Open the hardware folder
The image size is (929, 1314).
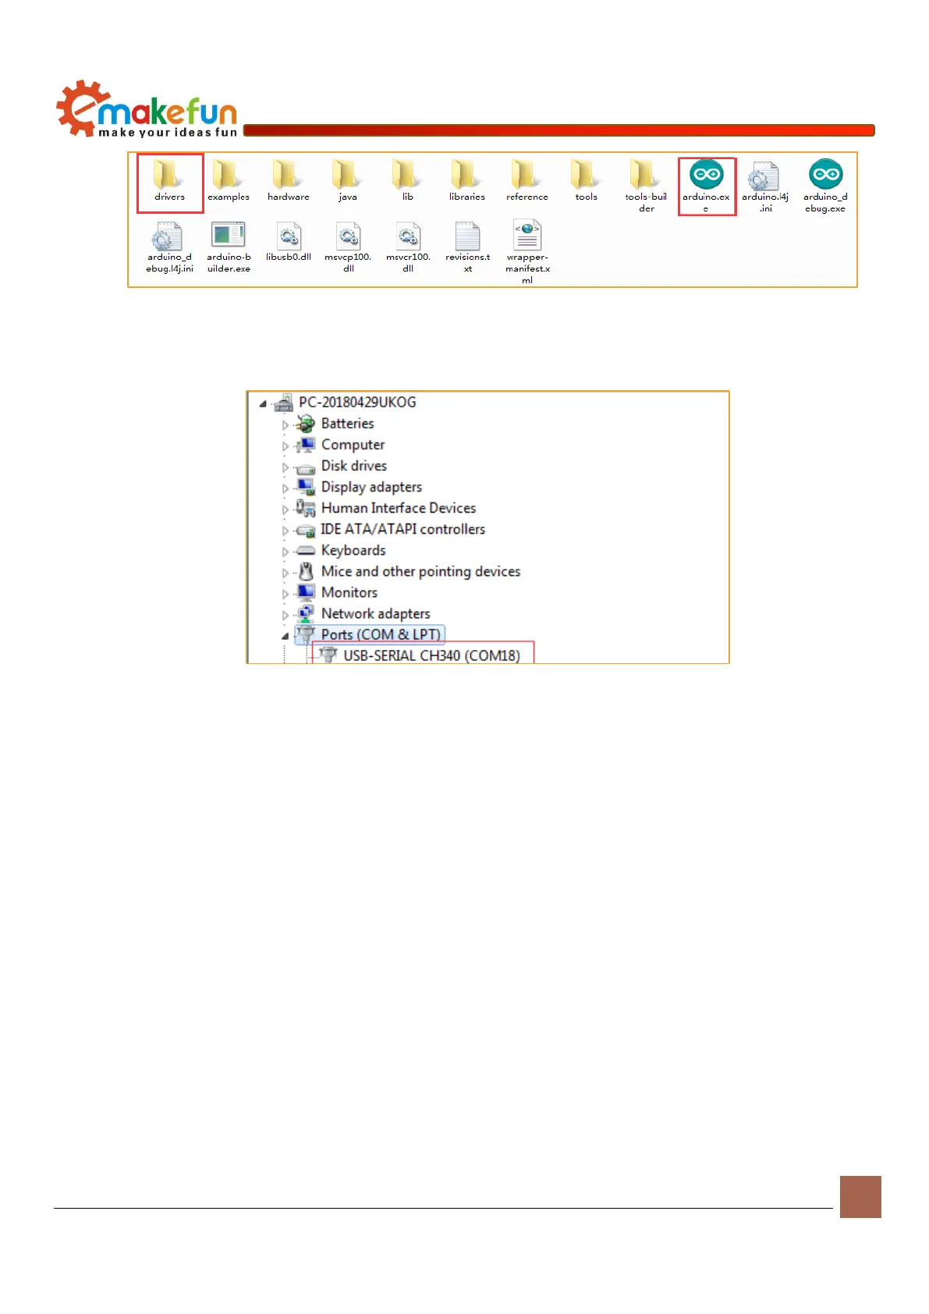point(288,181)
